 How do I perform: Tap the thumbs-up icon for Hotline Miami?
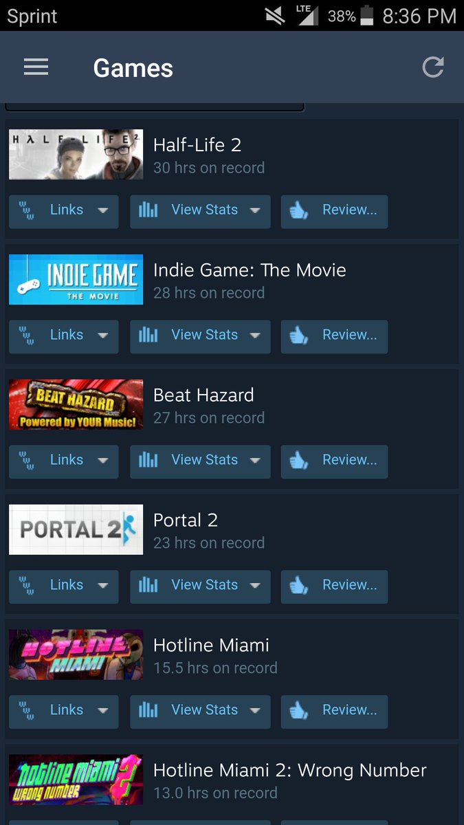click(299, 712)
